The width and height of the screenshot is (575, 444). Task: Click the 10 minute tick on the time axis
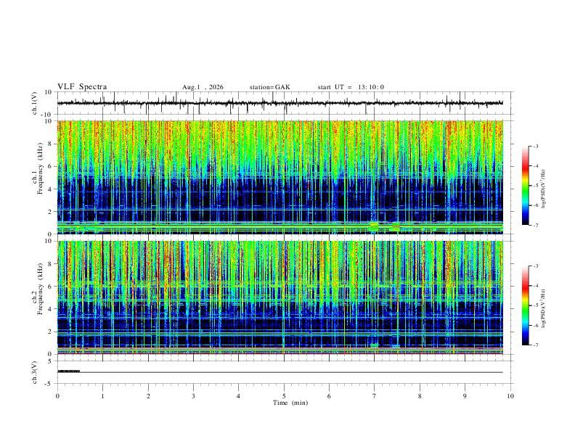tap(510, 396)
